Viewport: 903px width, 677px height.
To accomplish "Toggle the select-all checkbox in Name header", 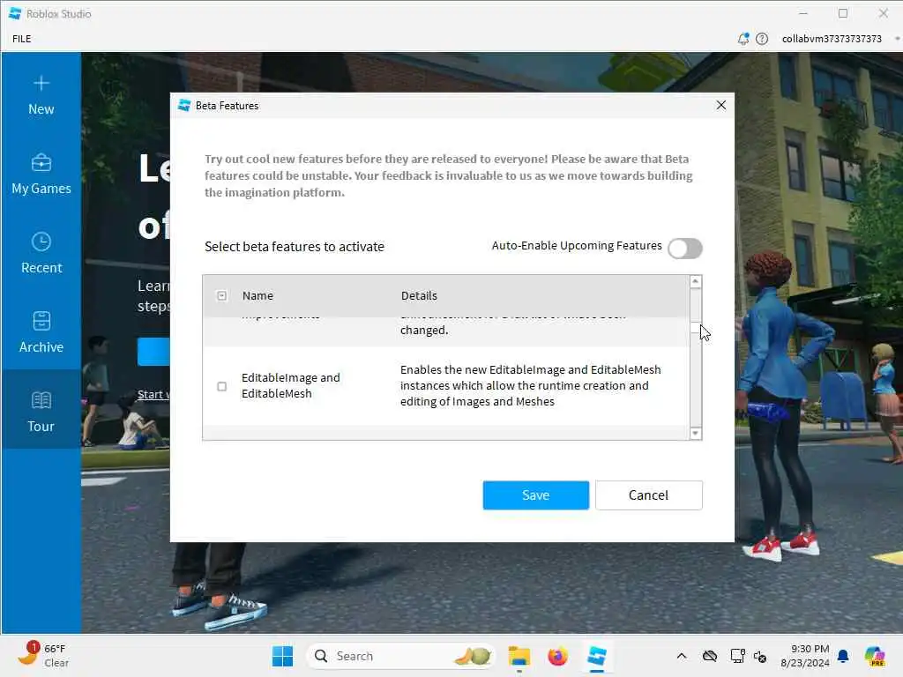I will pyautogui.click(x=221, y=296).
